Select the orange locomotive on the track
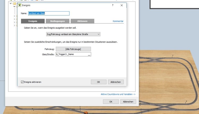Viewport: 199px width, 114px height. pyautogui.click(x=86, y=112)
